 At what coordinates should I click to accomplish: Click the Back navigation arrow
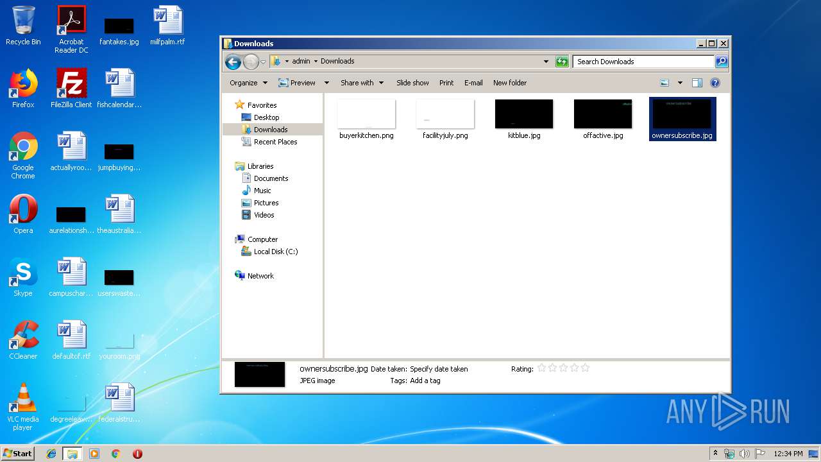point(233,62)
